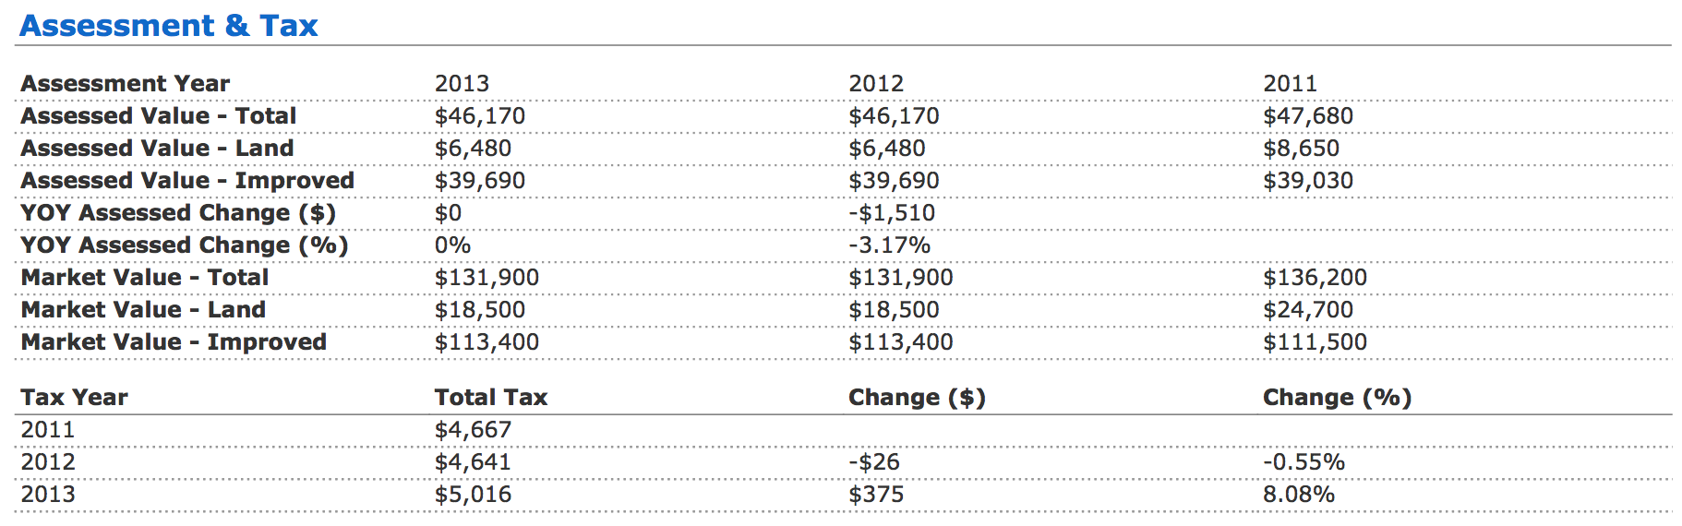Viewport: 1682px width, 526px height.
Task: Click the Assessed Value - Total row label
Action: tap(159, 115)
